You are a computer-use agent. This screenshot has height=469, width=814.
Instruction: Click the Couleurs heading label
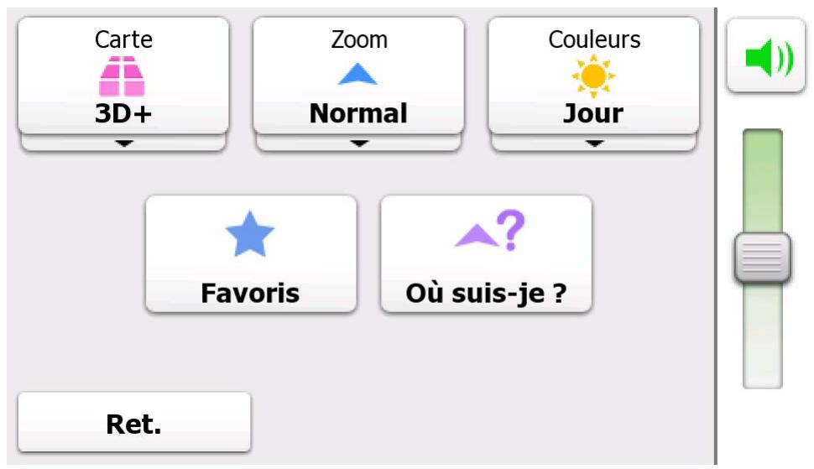594,39
